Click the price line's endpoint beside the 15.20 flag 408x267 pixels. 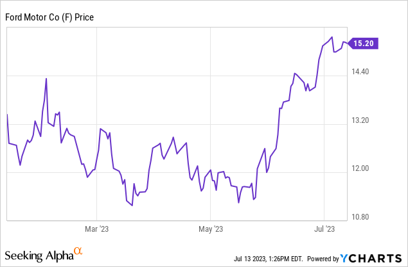(348, 44)
